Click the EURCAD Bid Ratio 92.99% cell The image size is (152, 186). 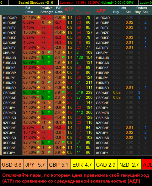(x=32, y=63)
